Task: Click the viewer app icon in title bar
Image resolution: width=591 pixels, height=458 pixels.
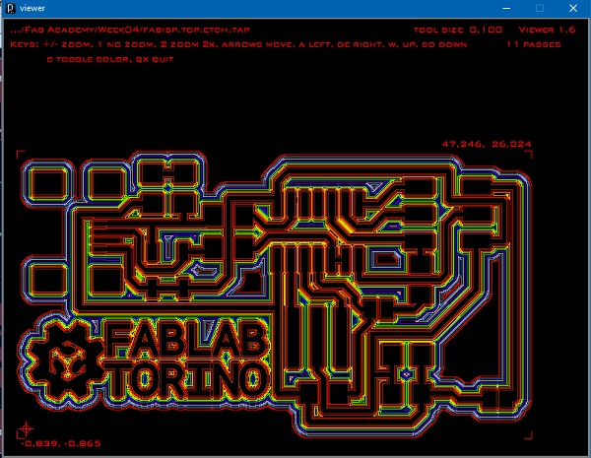Action: coord(11,8)
